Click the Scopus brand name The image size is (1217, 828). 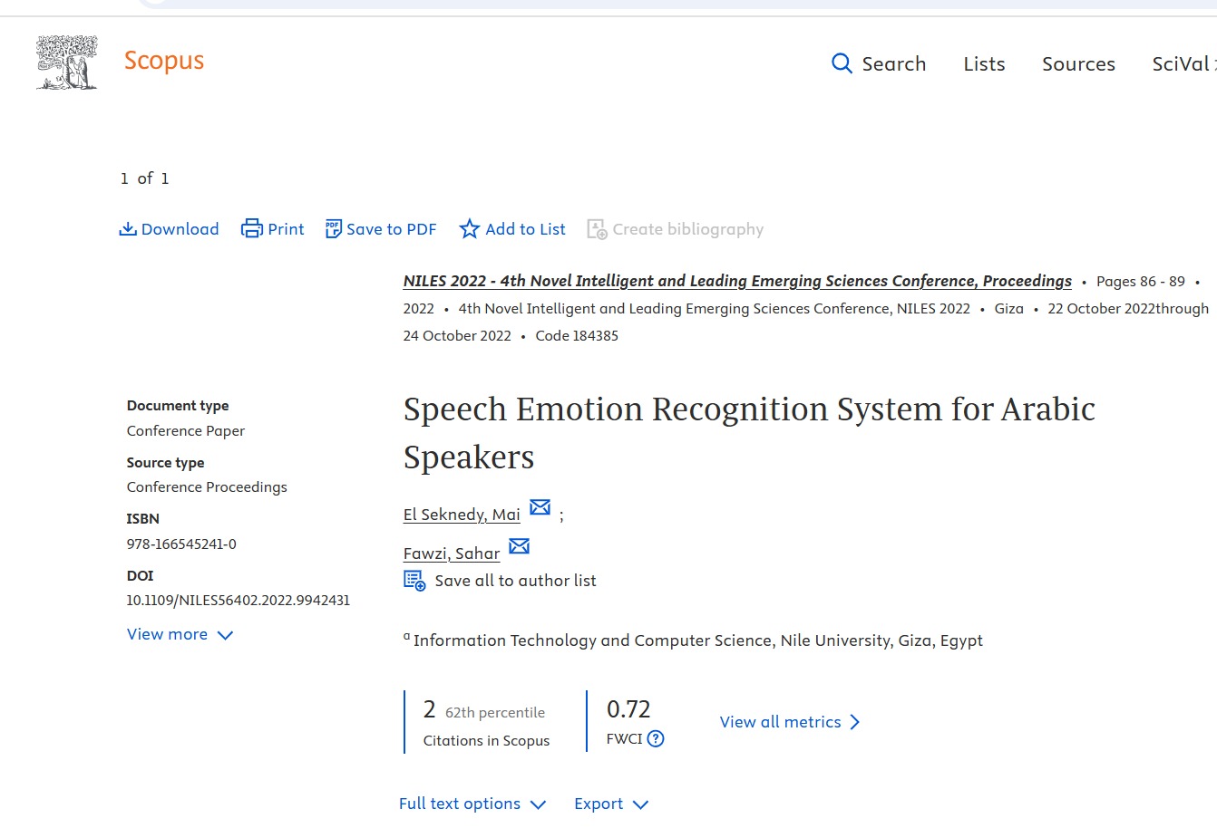coord(164,61)
